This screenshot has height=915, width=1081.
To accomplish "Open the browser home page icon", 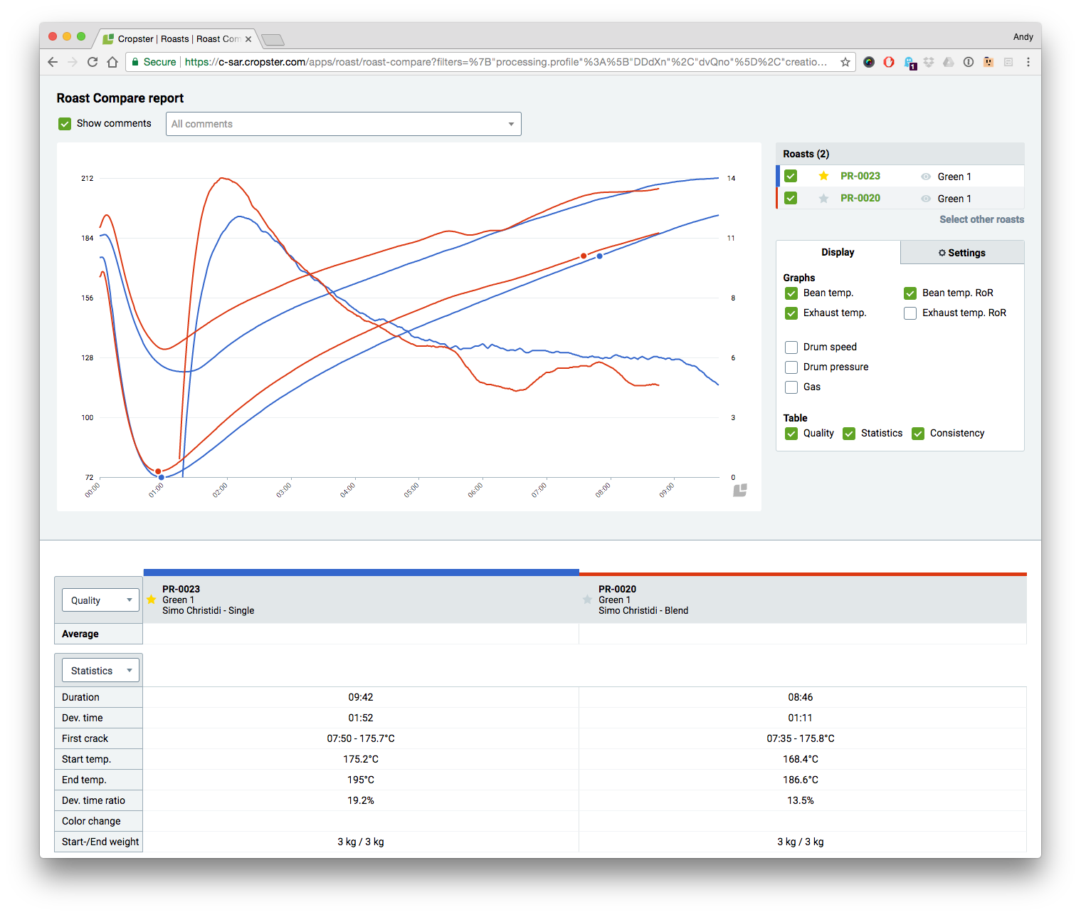I will click(112, 62).
